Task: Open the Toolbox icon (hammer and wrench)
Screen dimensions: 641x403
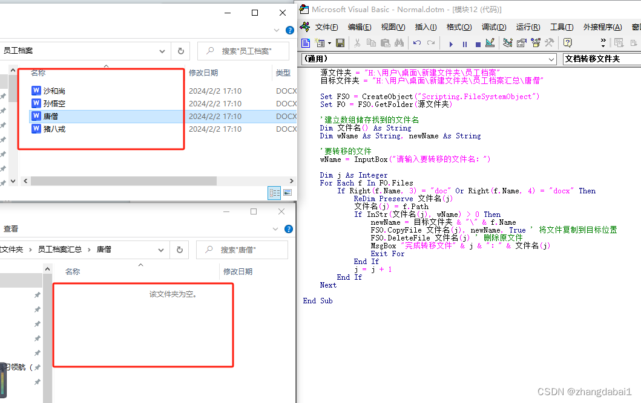Action: click(x=550, y=43)
